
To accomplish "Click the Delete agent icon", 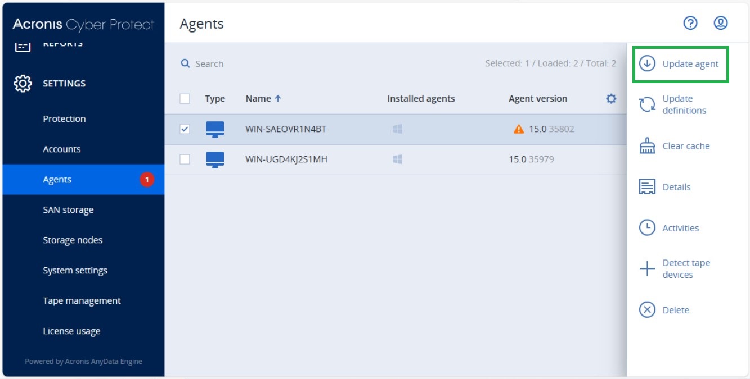I will coord(648,309).
